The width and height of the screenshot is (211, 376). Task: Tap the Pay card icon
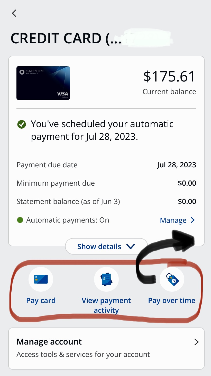(x=41, y=279)
